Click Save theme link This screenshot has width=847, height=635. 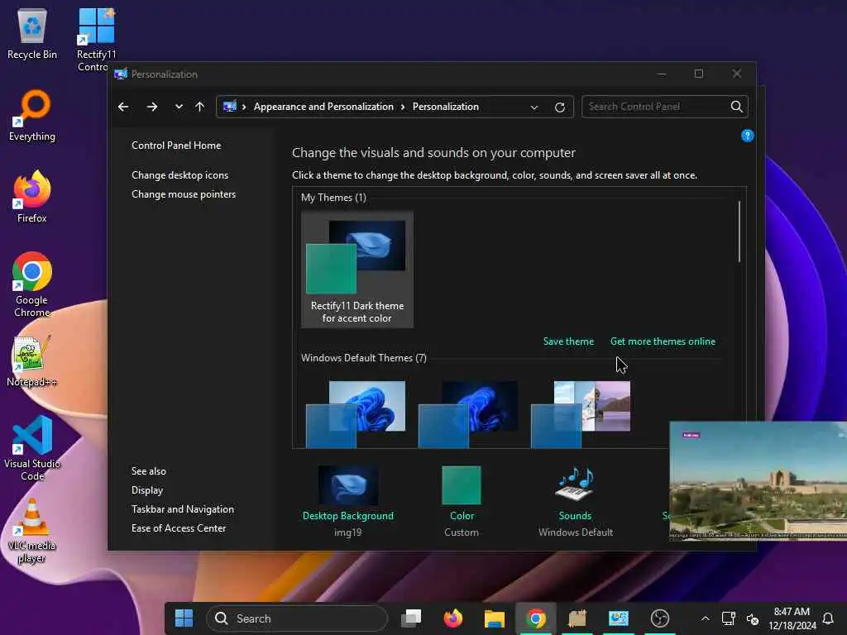tap(568, 341)
